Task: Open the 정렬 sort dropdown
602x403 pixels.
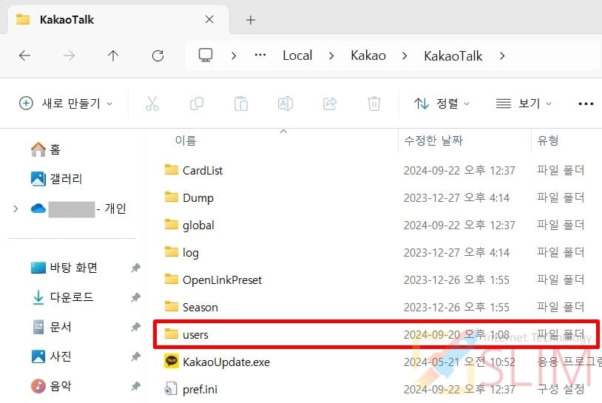Action: tap(442, 104)
